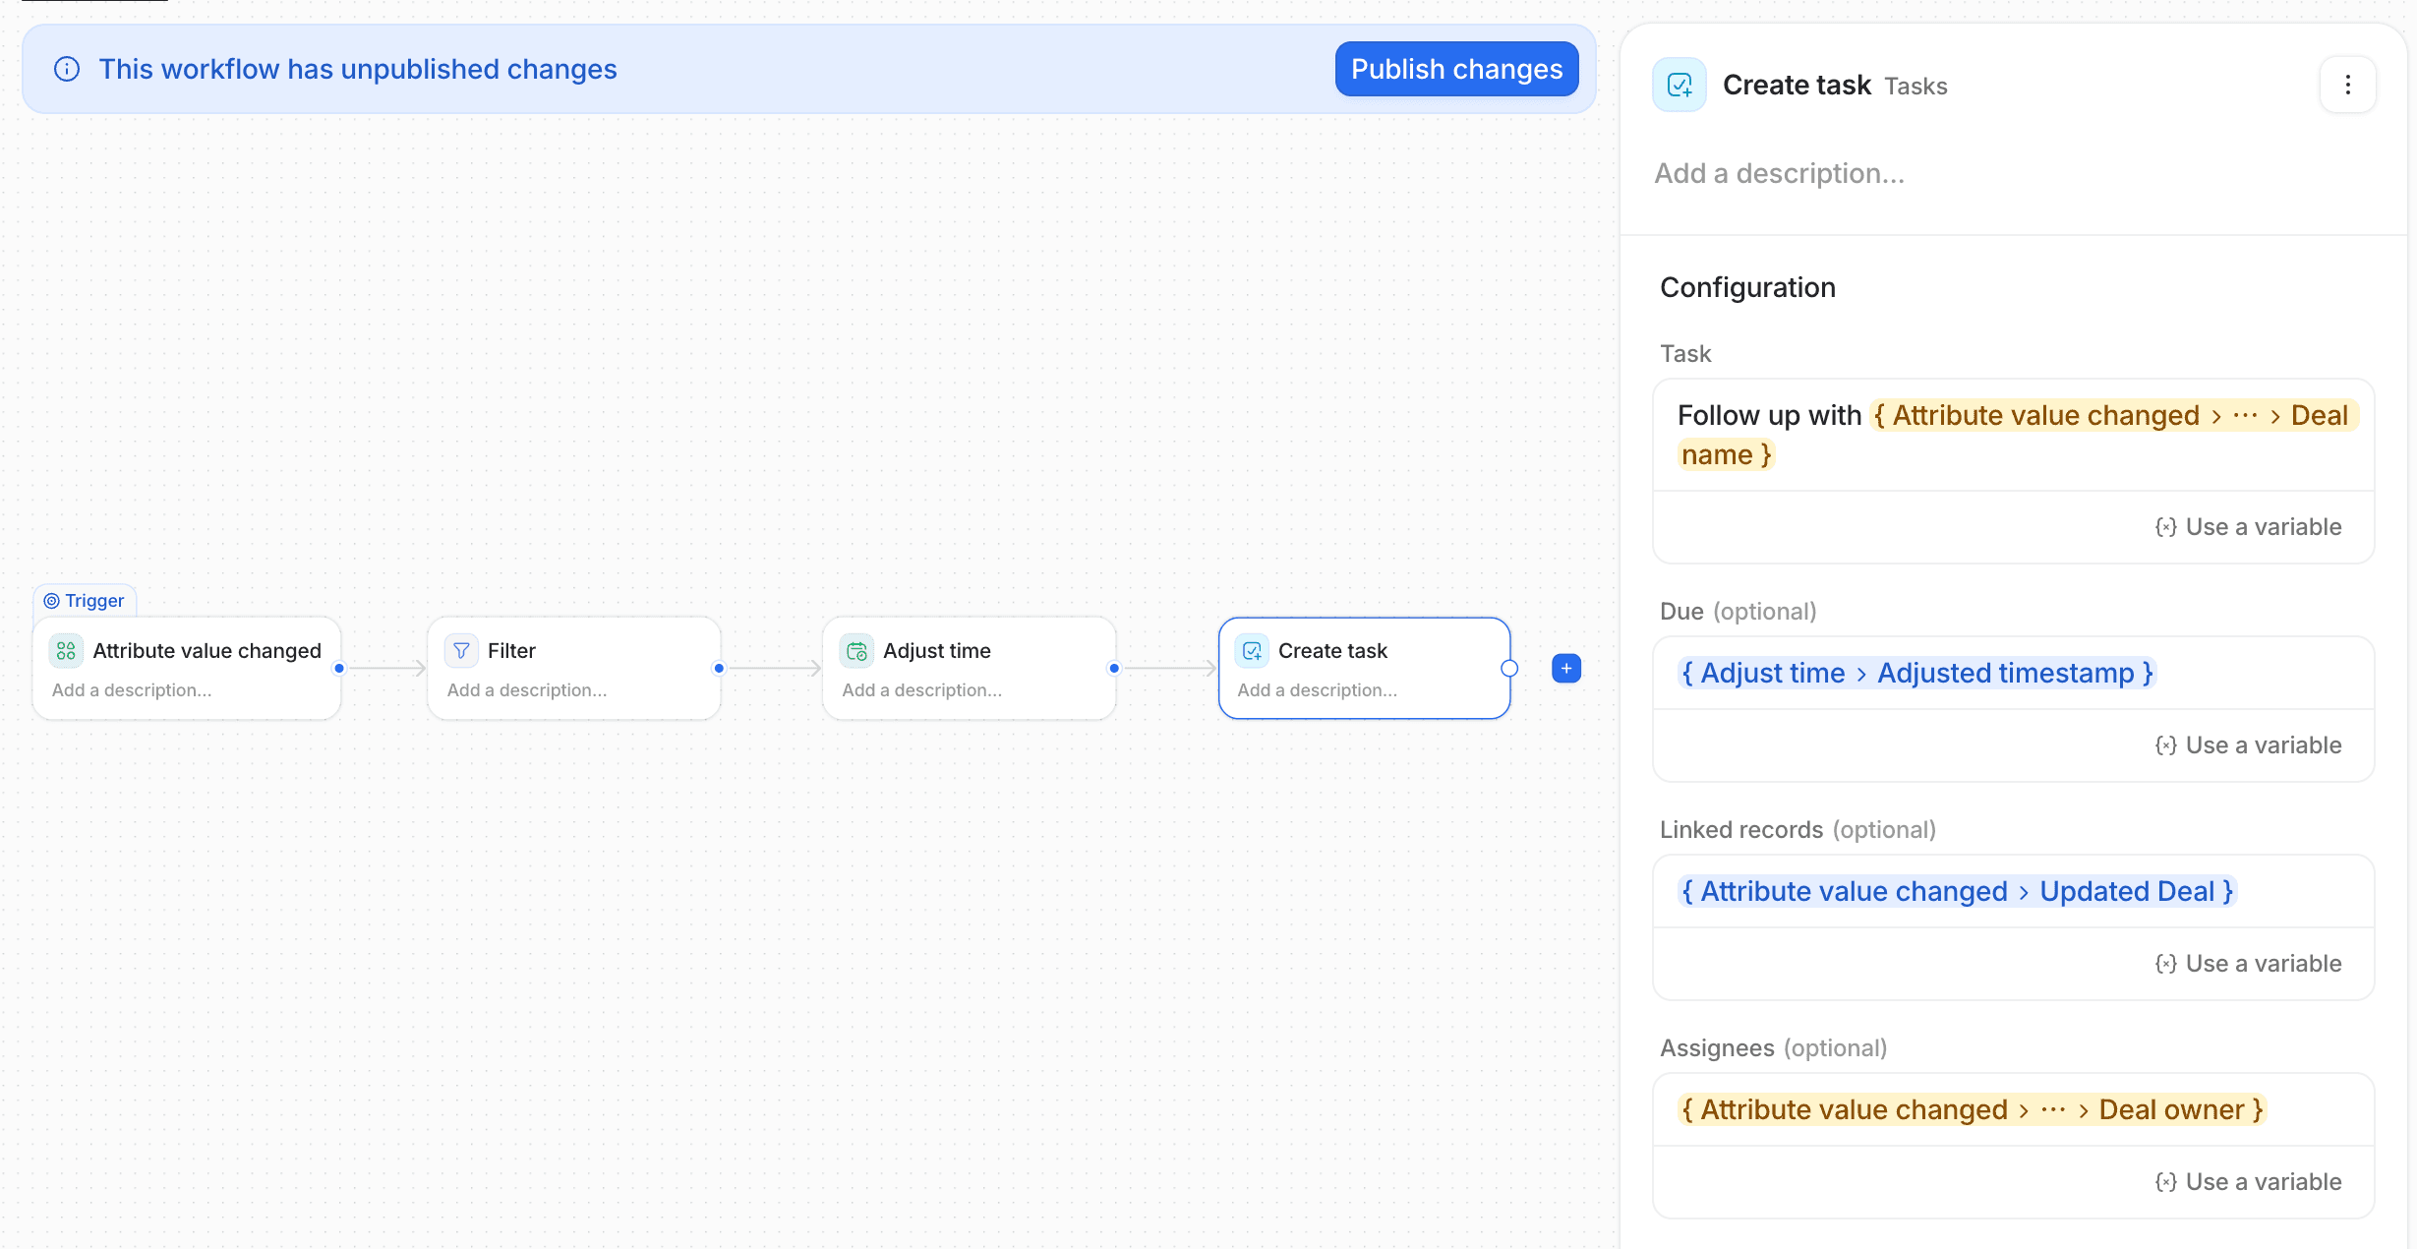Click the output connector of Create task node
This screenshot has width=2417, height=1249.
coord(1509,669)
